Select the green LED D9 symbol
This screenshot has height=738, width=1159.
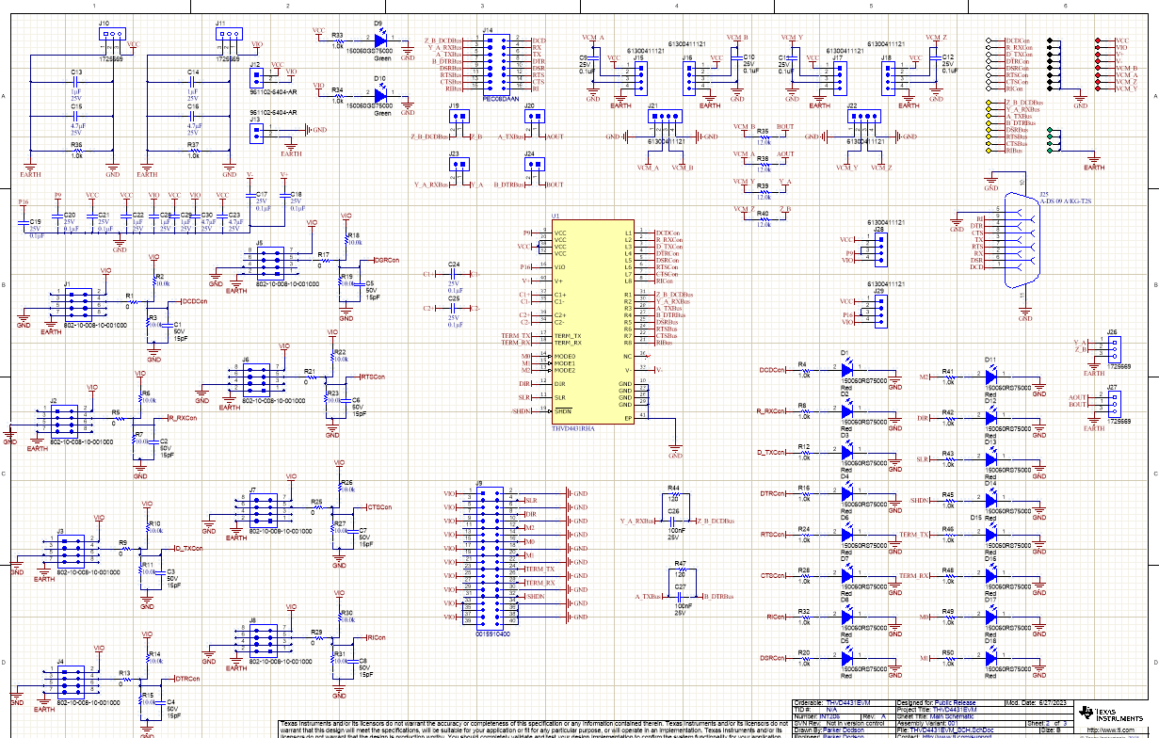tap(381, 39)
